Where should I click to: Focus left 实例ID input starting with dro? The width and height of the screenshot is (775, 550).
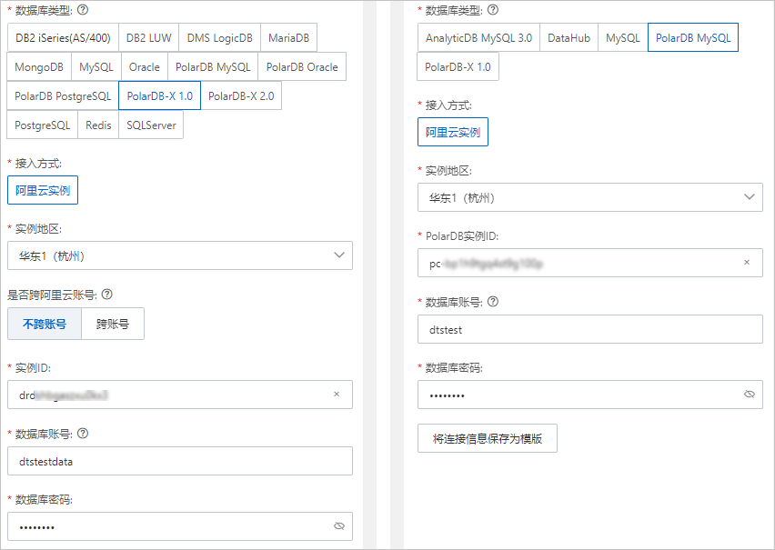click(x=180, y=395)
